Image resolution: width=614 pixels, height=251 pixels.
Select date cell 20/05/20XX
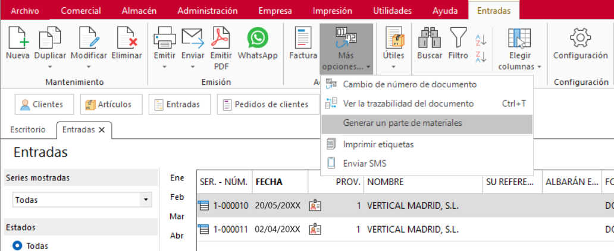278,205
